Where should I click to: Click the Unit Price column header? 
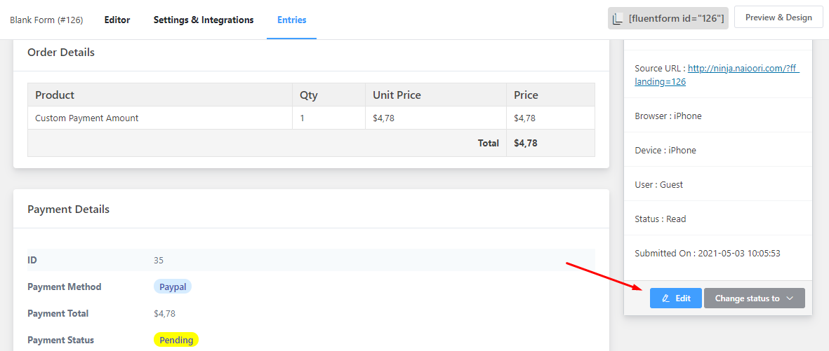pos(397,95)
